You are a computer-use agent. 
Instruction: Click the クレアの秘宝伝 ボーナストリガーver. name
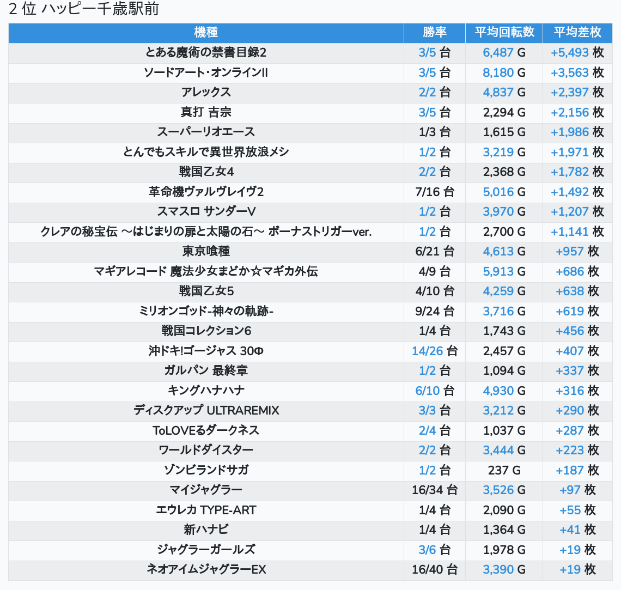click(206, 232)
